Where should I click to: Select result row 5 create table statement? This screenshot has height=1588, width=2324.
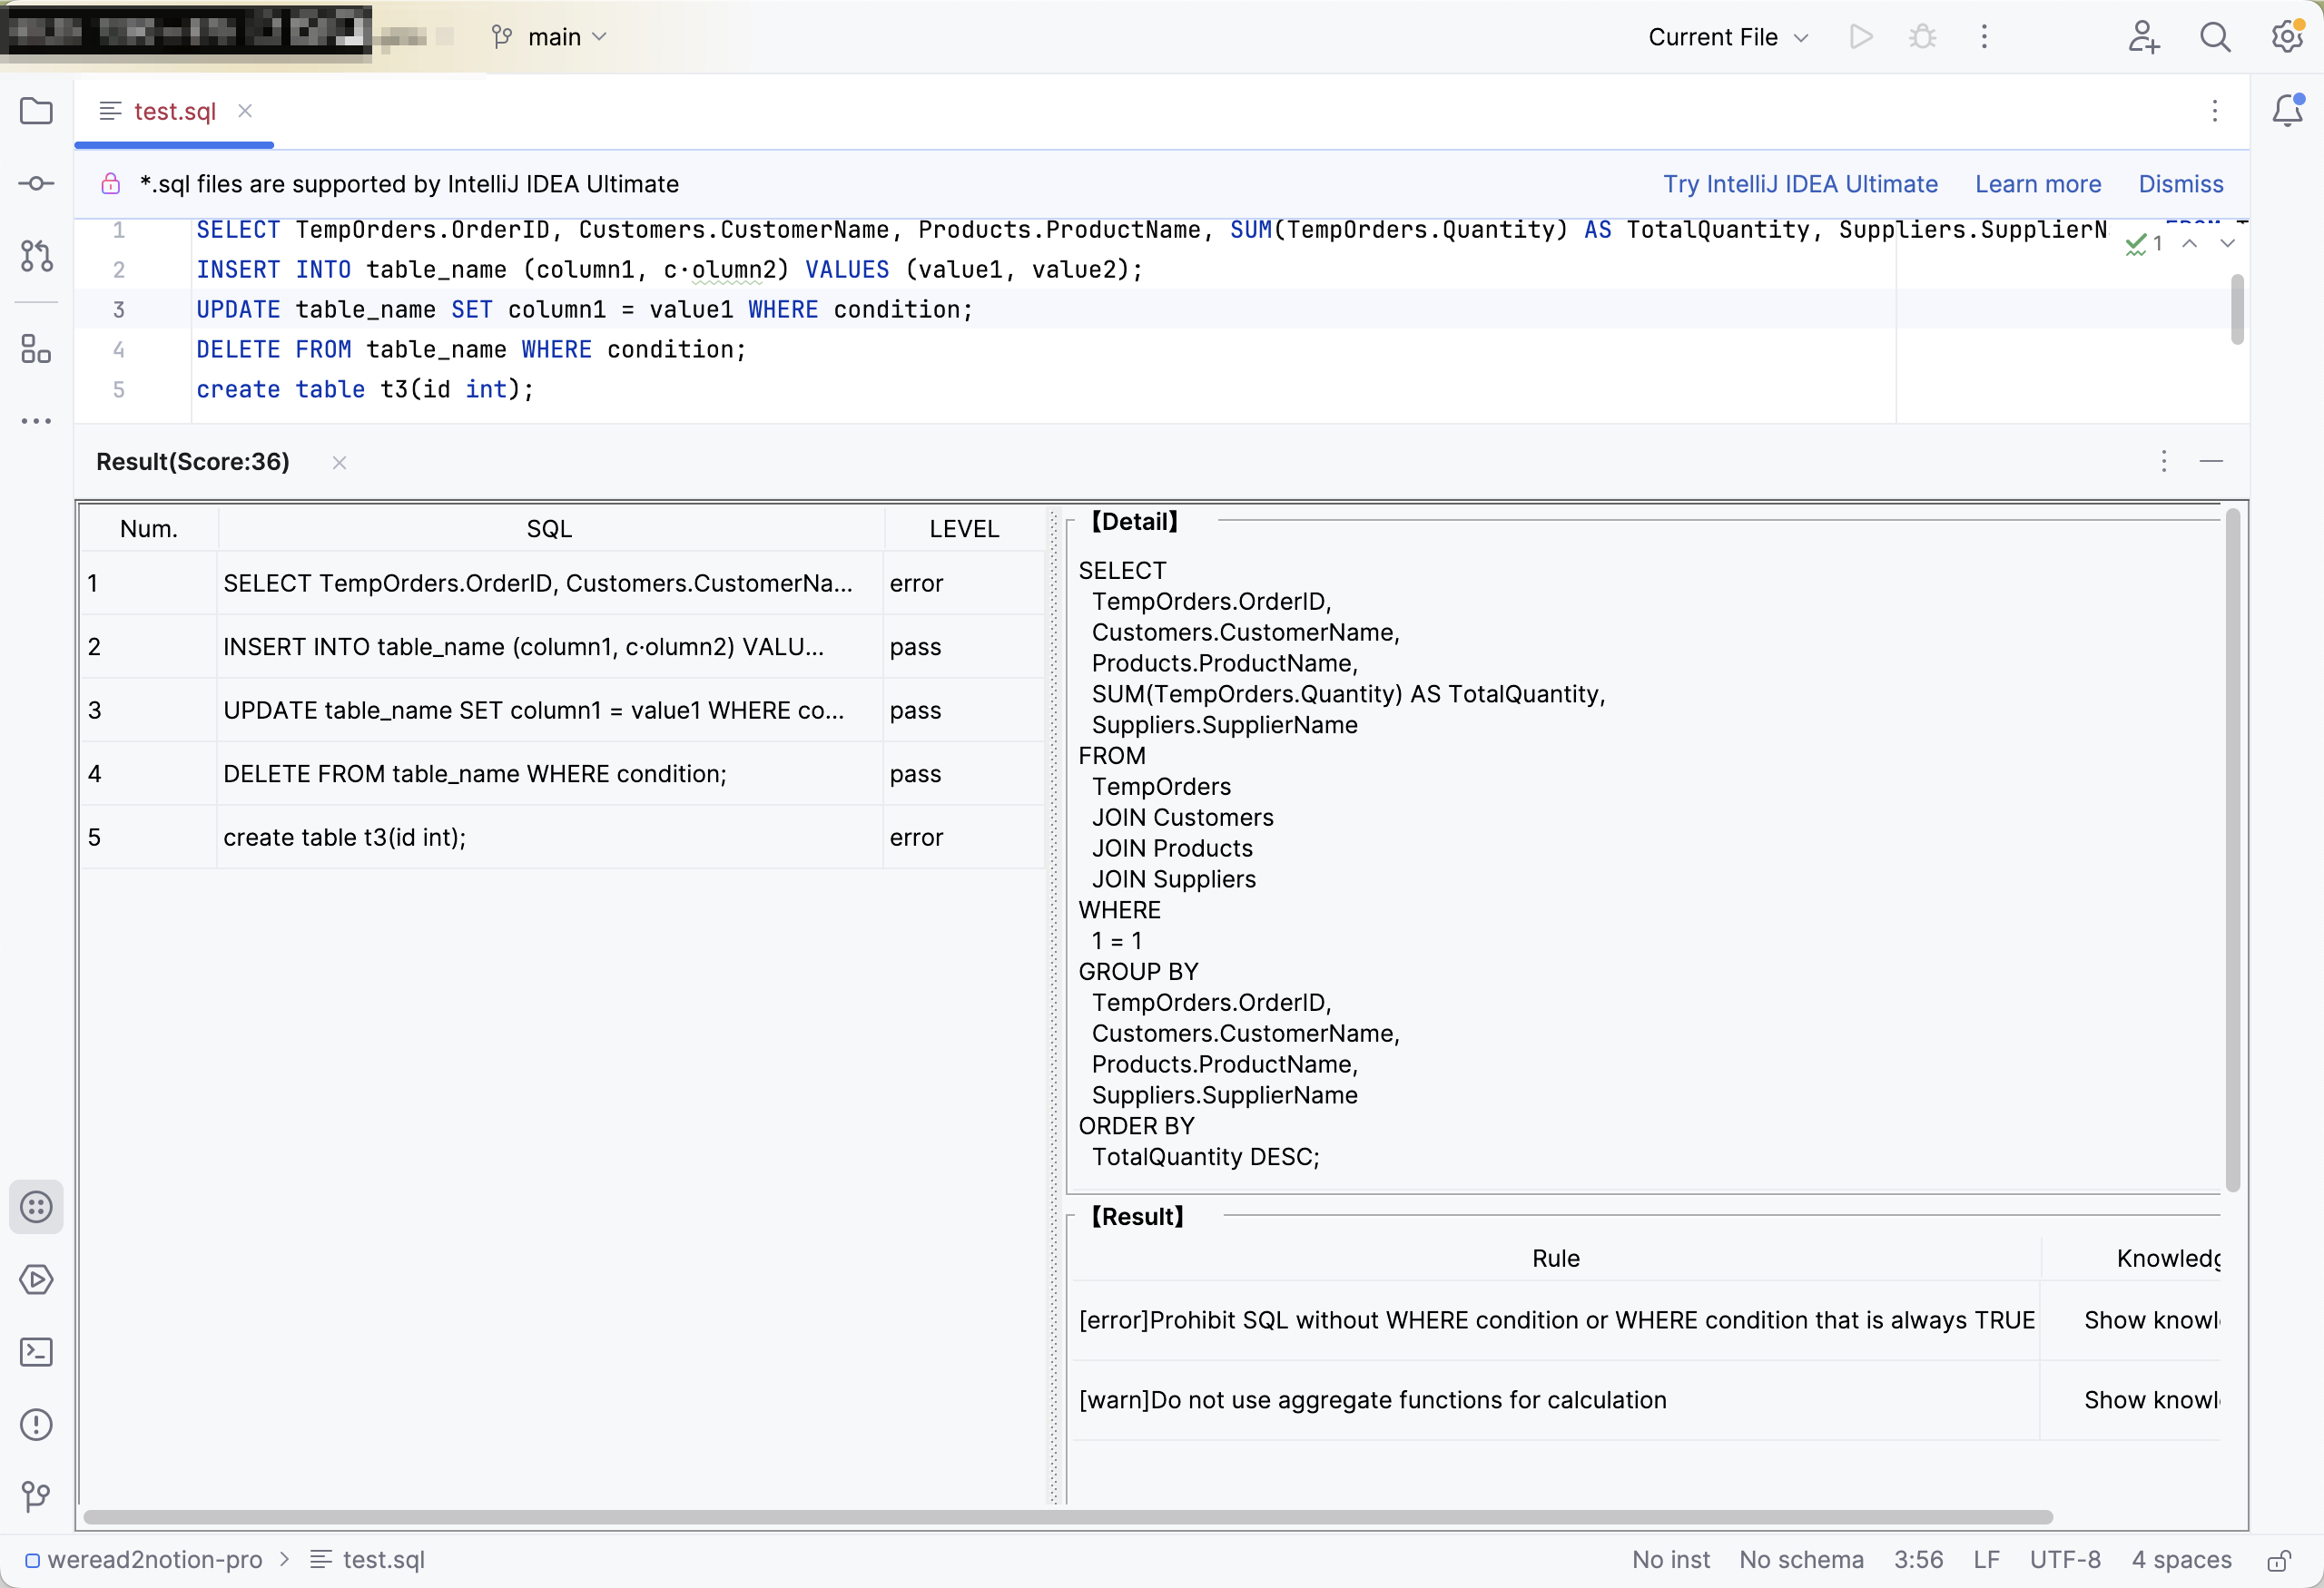[562, 838]
